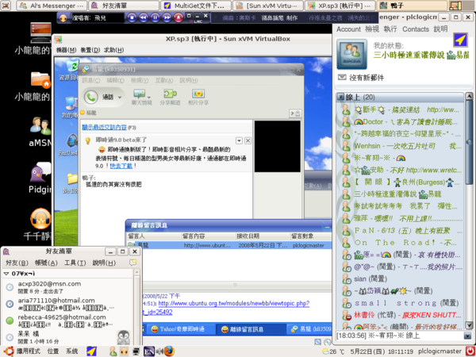Open the aMSN desktop shortcut icon
The height and width of the screenshot is (357, 476).
pos(40,125)
